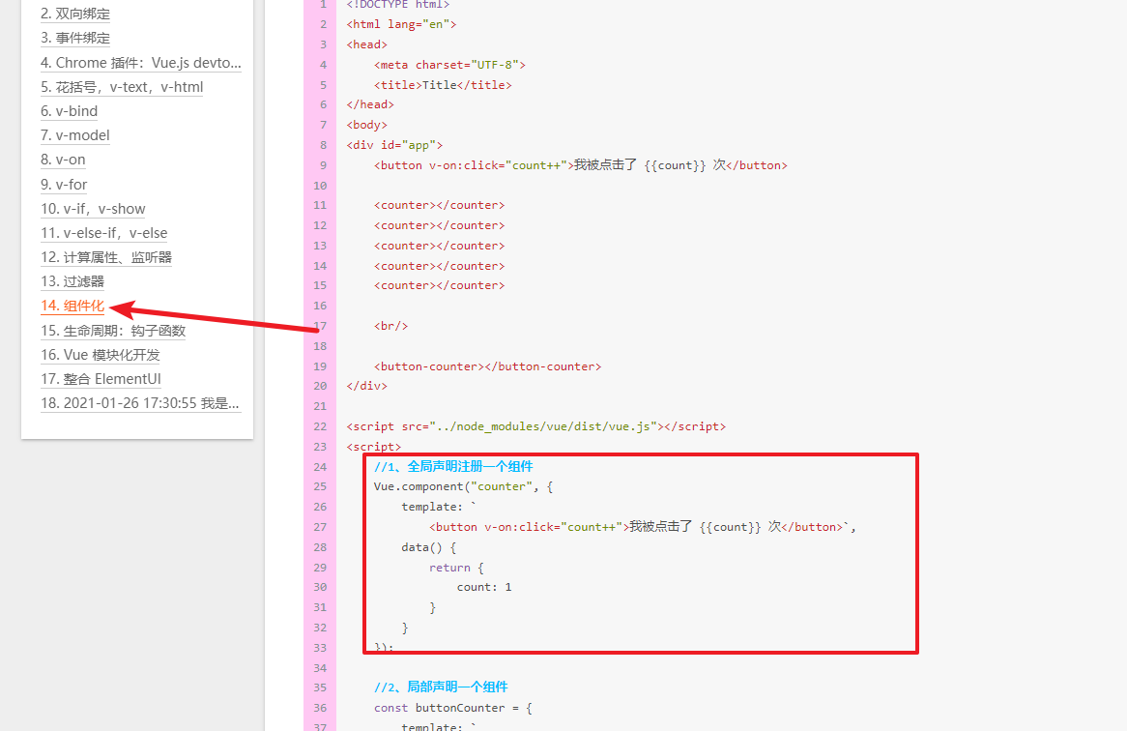Click 'Vue.component("counter", {' code line

(464, 486)
